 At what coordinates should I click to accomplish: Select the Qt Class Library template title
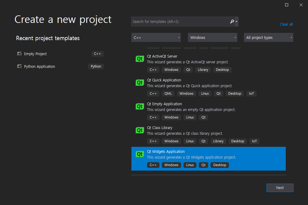160,128
